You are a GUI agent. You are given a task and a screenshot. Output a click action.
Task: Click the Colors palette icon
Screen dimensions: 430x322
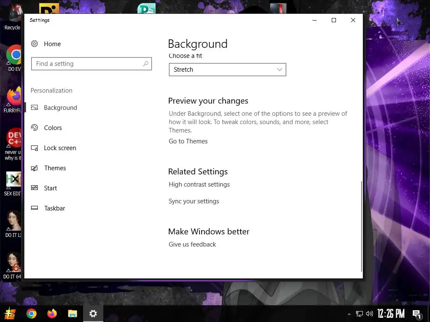point(34,127)
